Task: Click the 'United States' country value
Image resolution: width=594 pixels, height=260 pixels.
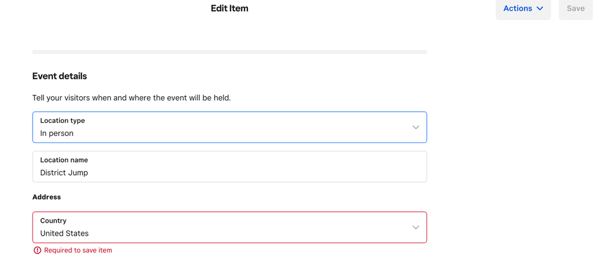Action: 64,233
